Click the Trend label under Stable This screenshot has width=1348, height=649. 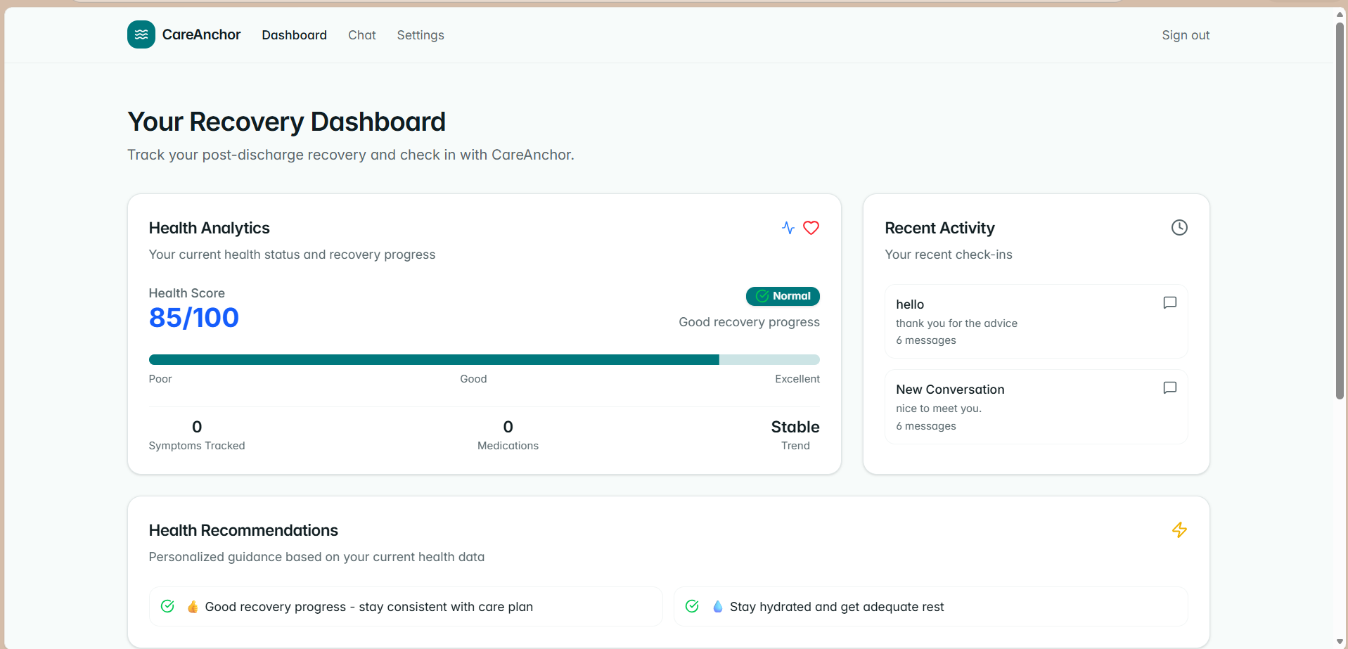pos(795,446)
